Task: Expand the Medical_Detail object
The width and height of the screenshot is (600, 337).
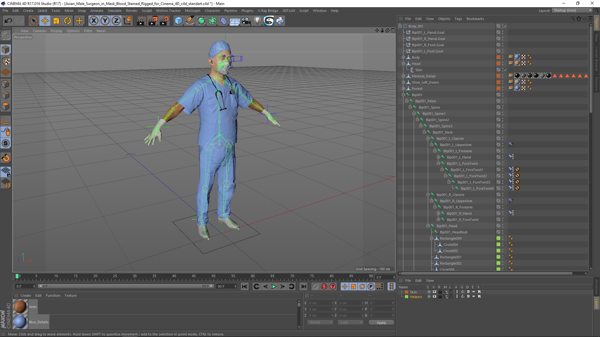Action: coord(403,76)
